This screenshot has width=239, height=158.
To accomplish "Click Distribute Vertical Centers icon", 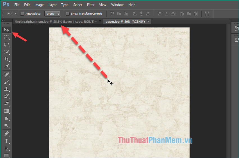I will point(167,14).
